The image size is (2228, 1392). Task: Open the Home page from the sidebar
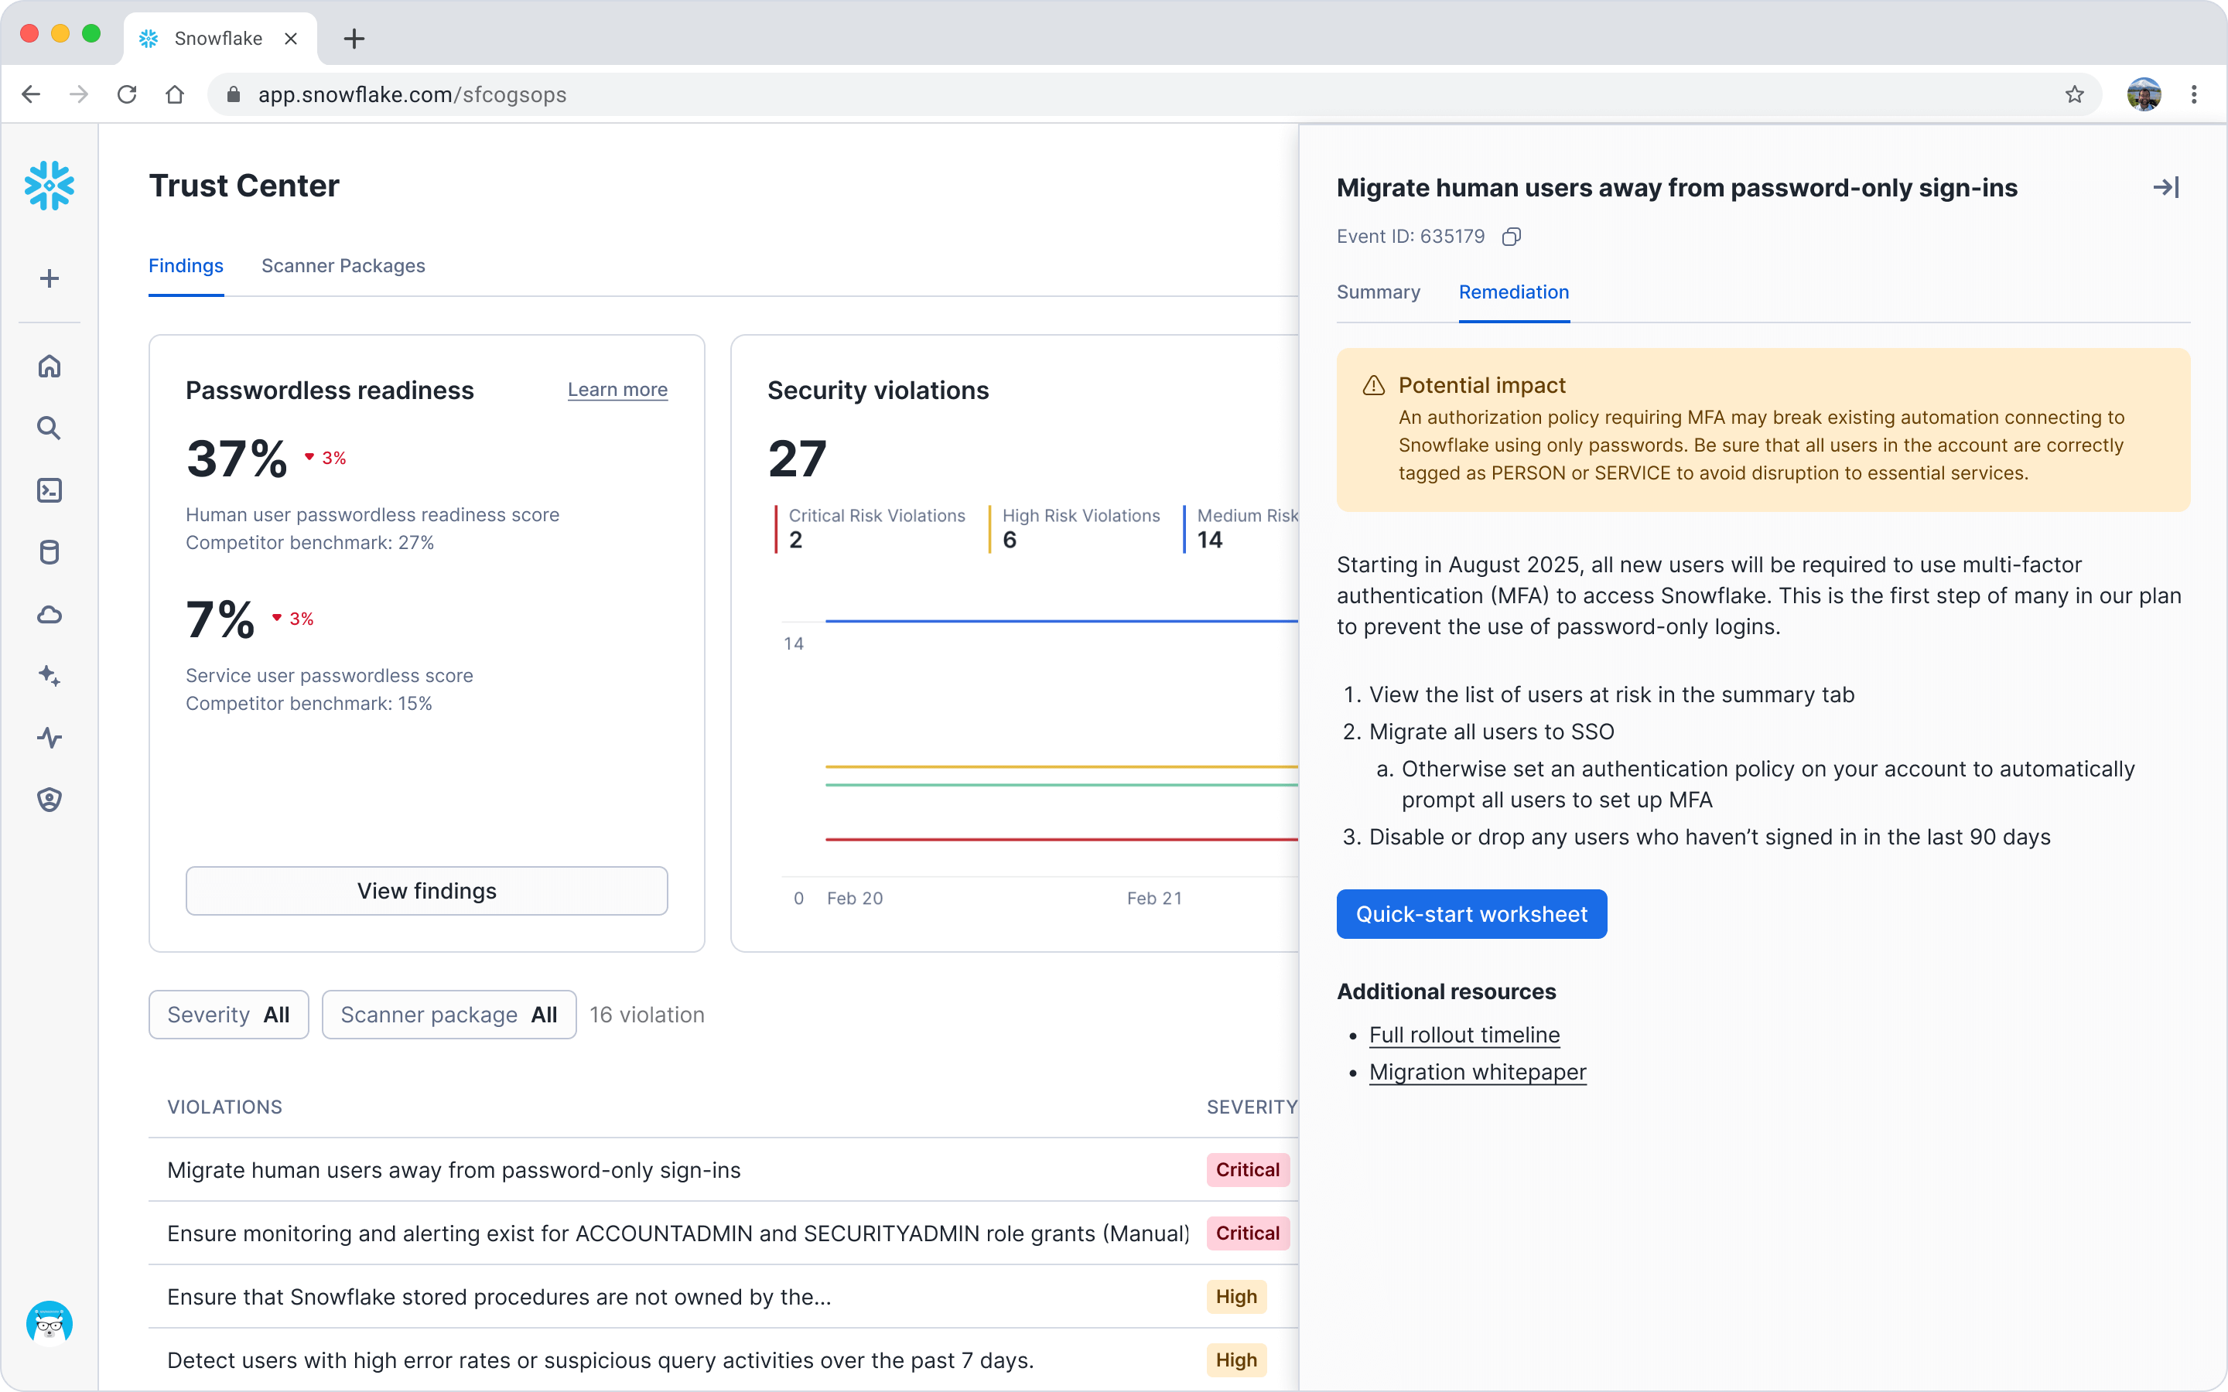50,366
